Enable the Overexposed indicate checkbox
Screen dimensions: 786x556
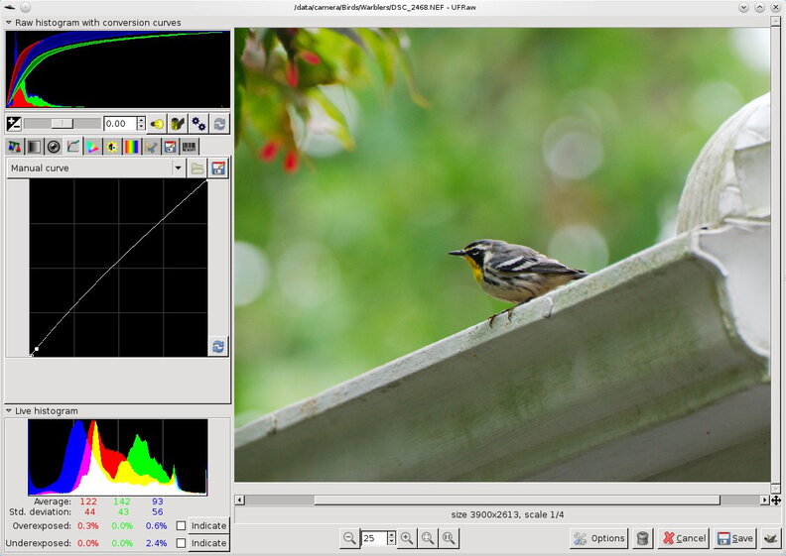181,526
